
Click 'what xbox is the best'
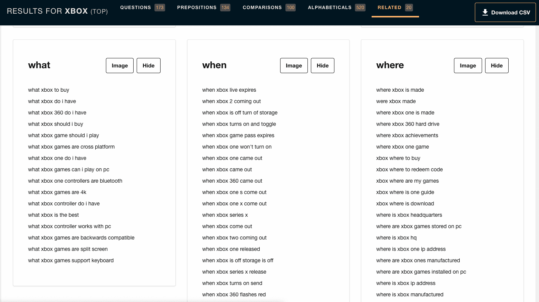pyautogui.click(x=54, y=215)
